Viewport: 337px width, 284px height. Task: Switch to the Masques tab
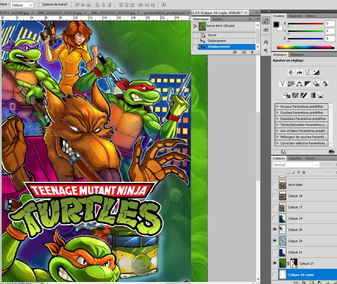coord(297,54)
